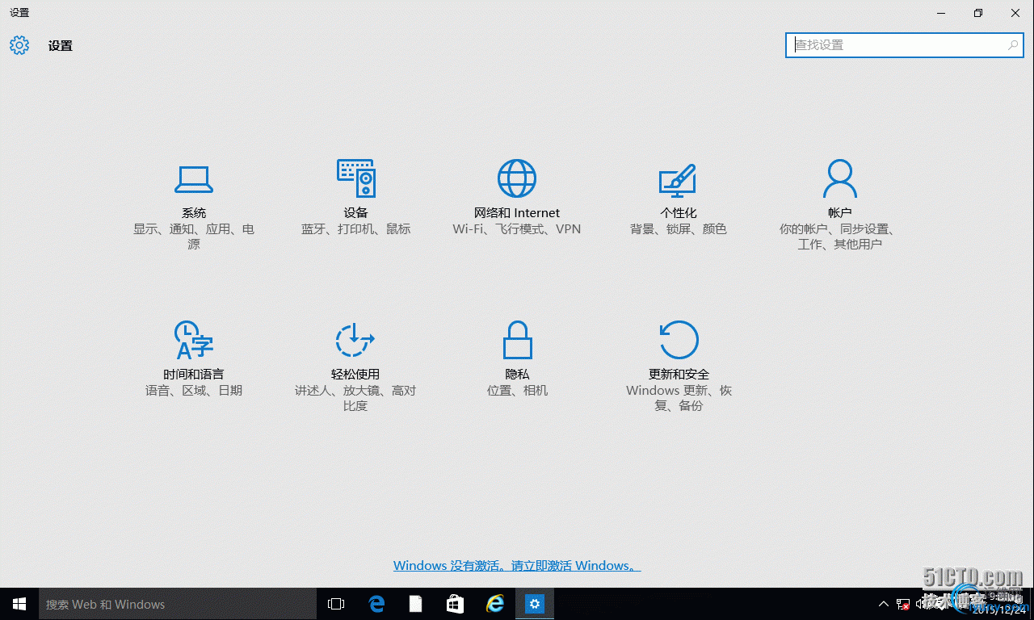Open 轻松使用 (Ease of Access) settings
Image resolution: width=1034 pixels, height=620 pixels.
(x=355, y=367)
